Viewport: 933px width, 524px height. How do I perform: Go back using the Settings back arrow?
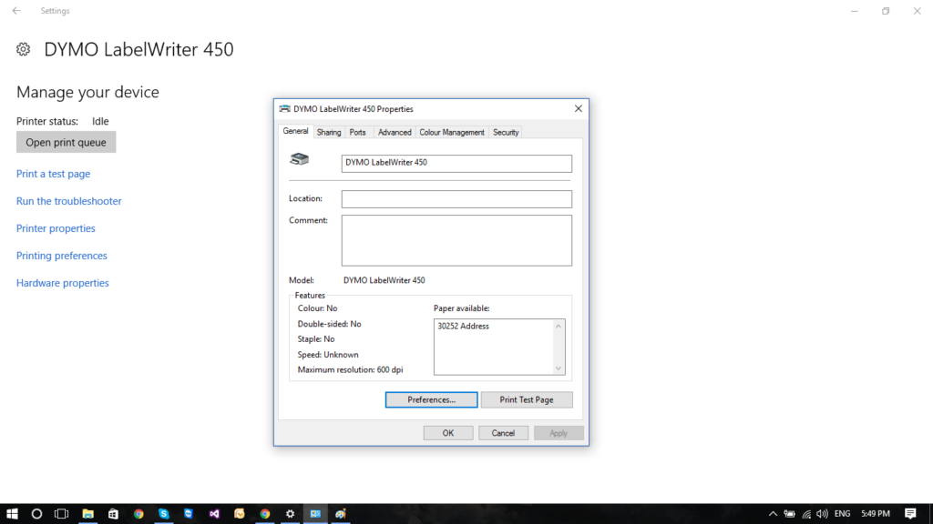click(16, 11)
